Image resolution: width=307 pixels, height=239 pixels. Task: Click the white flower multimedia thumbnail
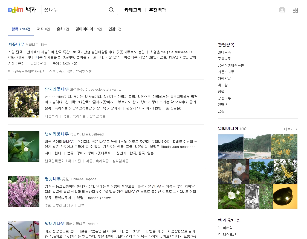241,171
